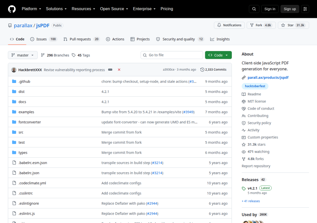Click Report repository link
This screenshot has width=317, height=223.
pos(256,166)
